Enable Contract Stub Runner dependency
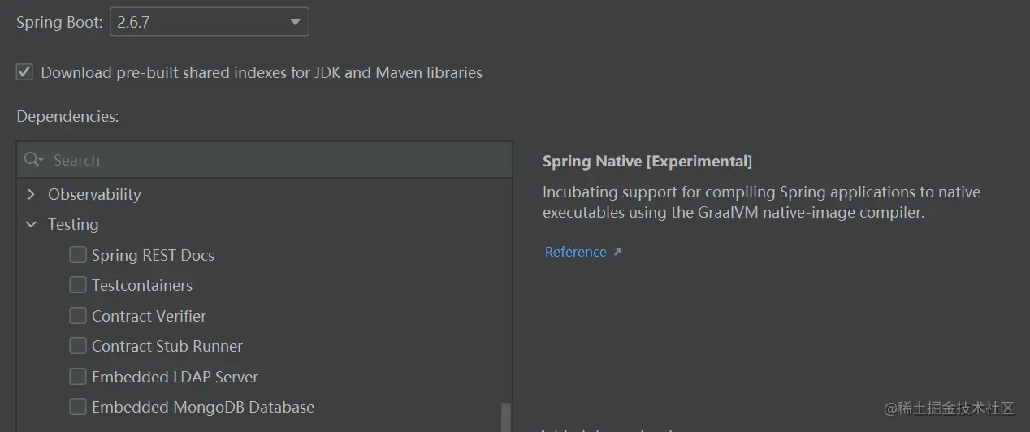 (78, 346)
